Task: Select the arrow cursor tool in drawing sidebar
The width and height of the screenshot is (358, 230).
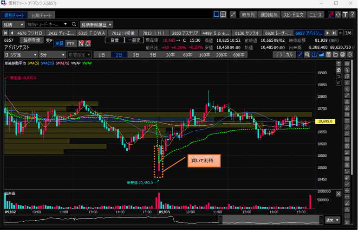Action: coord(347,70)
